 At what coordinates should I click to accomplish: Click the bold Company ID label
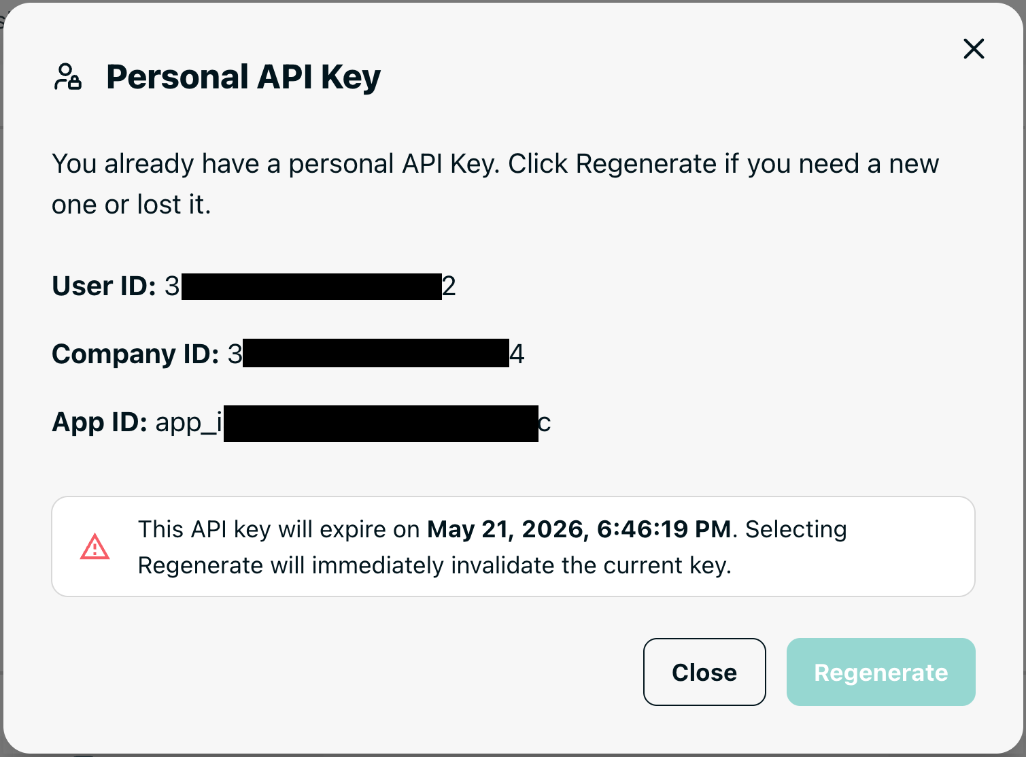135,354
